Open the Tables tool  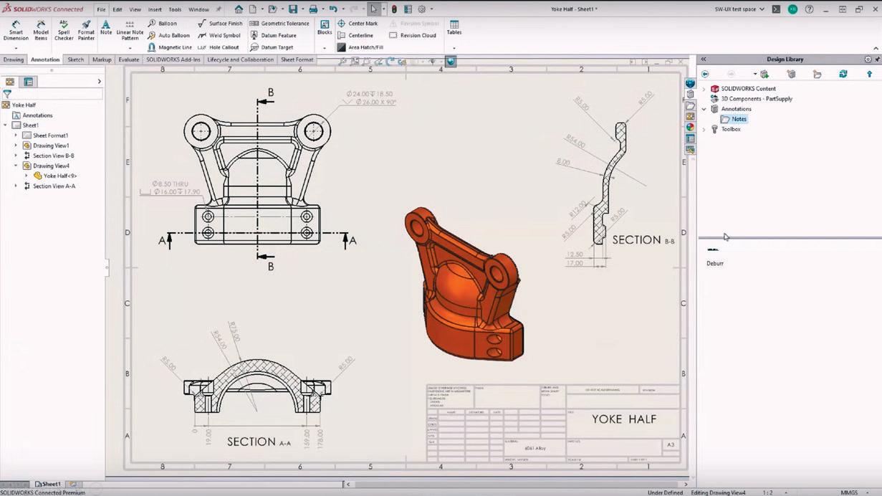pos(454,28)
